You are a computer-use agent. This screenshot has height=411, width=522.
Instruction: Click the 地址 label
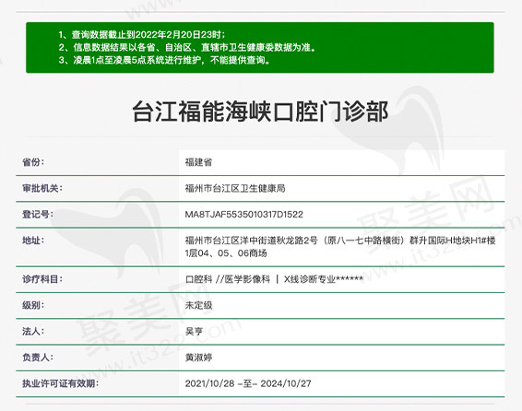pos(33,241)
